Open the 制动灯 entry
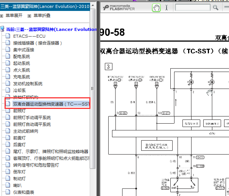Screen dimensions: 229x196 (19, 179)
